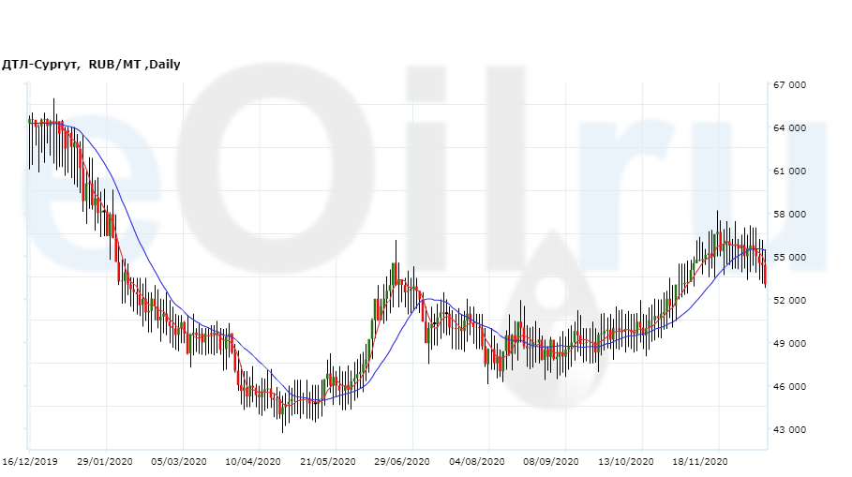Click the 10/04/2020 date on the axis
The image size is (852, 477).
coord(253,461)
